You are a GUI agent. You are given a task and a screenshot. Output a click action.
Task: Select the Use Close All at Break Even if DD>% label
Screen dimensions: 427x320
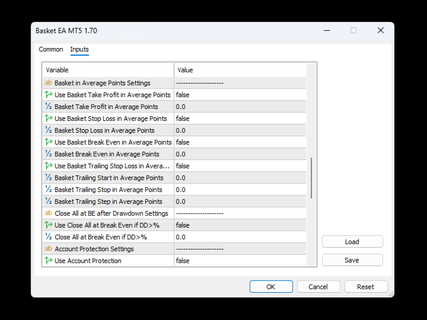pos(107,225)
